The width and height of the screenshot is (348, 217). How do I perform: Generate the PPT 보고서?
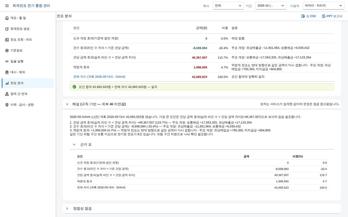[332, 16]
